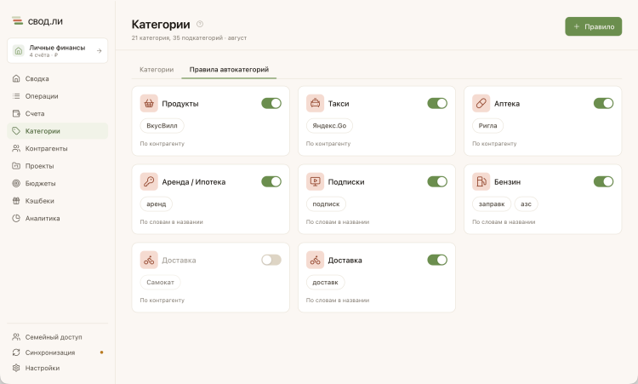The height and width of the screenshot is (384, 638).
Task: Click the Аренда / Ипотека key icon
Action: [x=149, y=181]
